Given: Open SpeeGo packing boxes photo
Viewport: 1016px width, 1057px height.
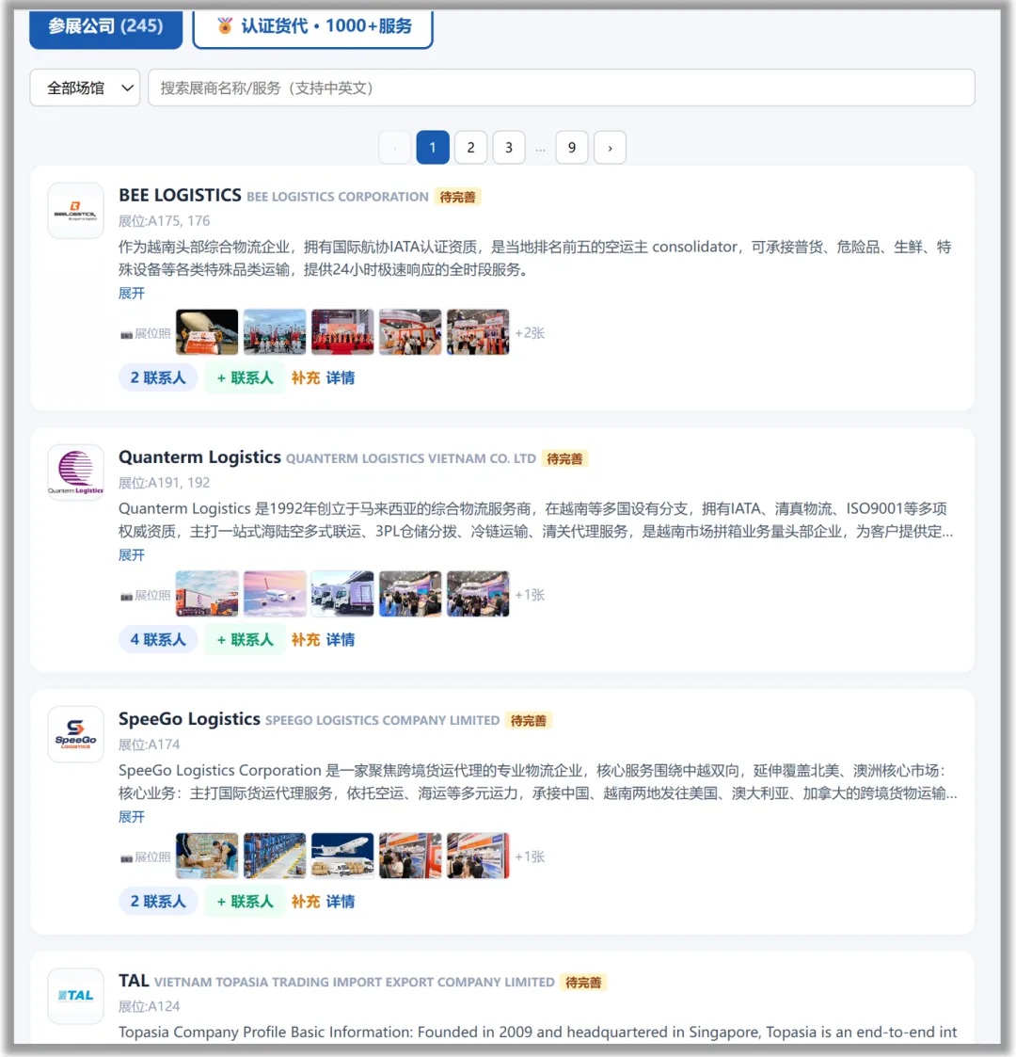Looking at the screenshot, I should click(207, 857).
